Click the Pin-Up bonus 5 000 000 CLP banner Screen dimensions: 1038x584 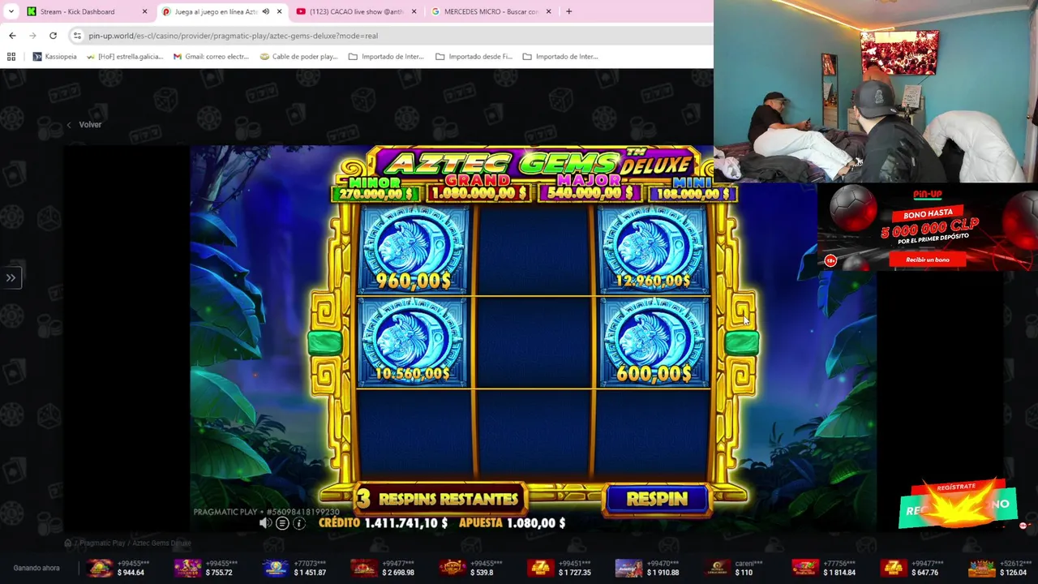[928, 227]
